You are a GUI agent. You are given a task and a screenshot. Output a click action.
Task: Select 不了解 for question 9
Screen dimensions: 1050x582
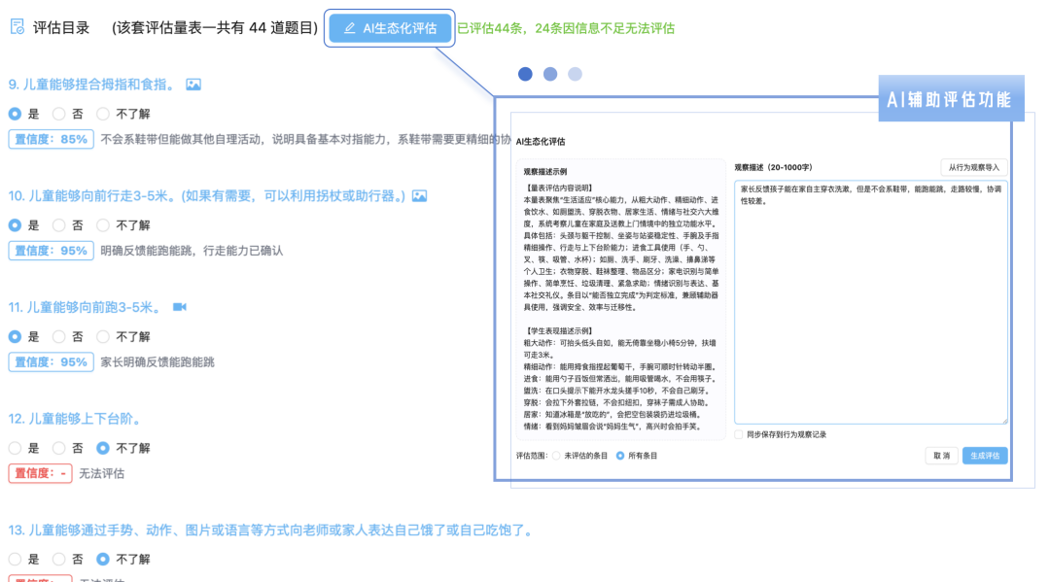click(x=102, y=114)
